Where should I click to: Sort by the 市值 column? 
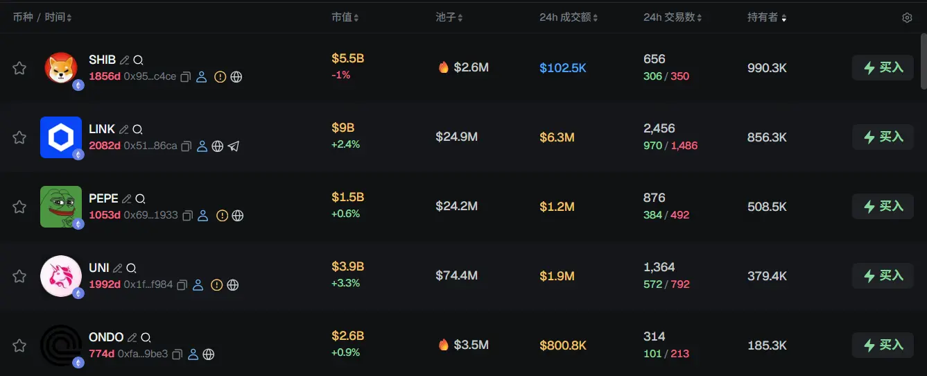click(x=345, y=17)
